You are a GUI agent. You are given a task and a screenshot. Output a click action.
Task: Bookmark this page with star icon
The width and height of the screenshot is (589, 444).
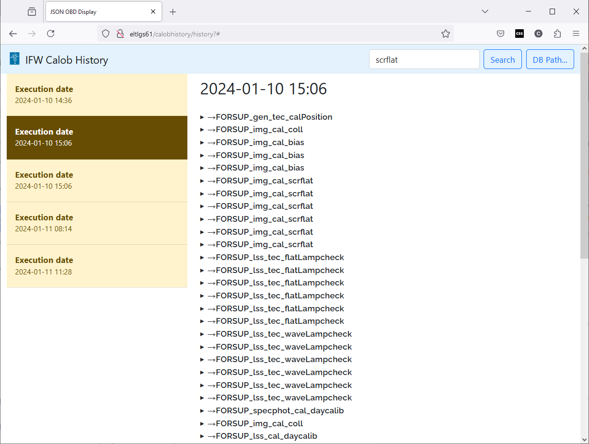[x=445, y=34]
